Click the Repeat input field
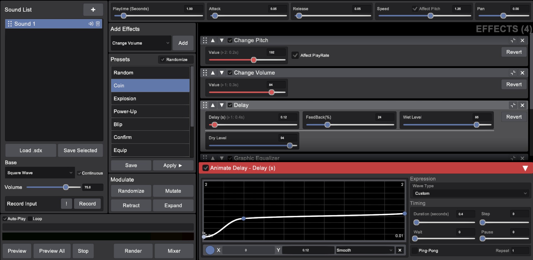Viewport: 533px width, 260px height. 520,251
